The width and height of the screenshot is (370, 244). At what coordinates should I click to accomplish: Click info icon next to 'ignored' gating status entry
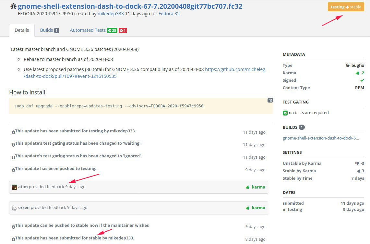coord(13,157)
